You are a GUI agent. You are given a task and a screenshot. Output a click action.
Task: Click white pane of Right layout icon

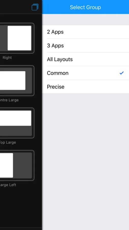(19, 38)
